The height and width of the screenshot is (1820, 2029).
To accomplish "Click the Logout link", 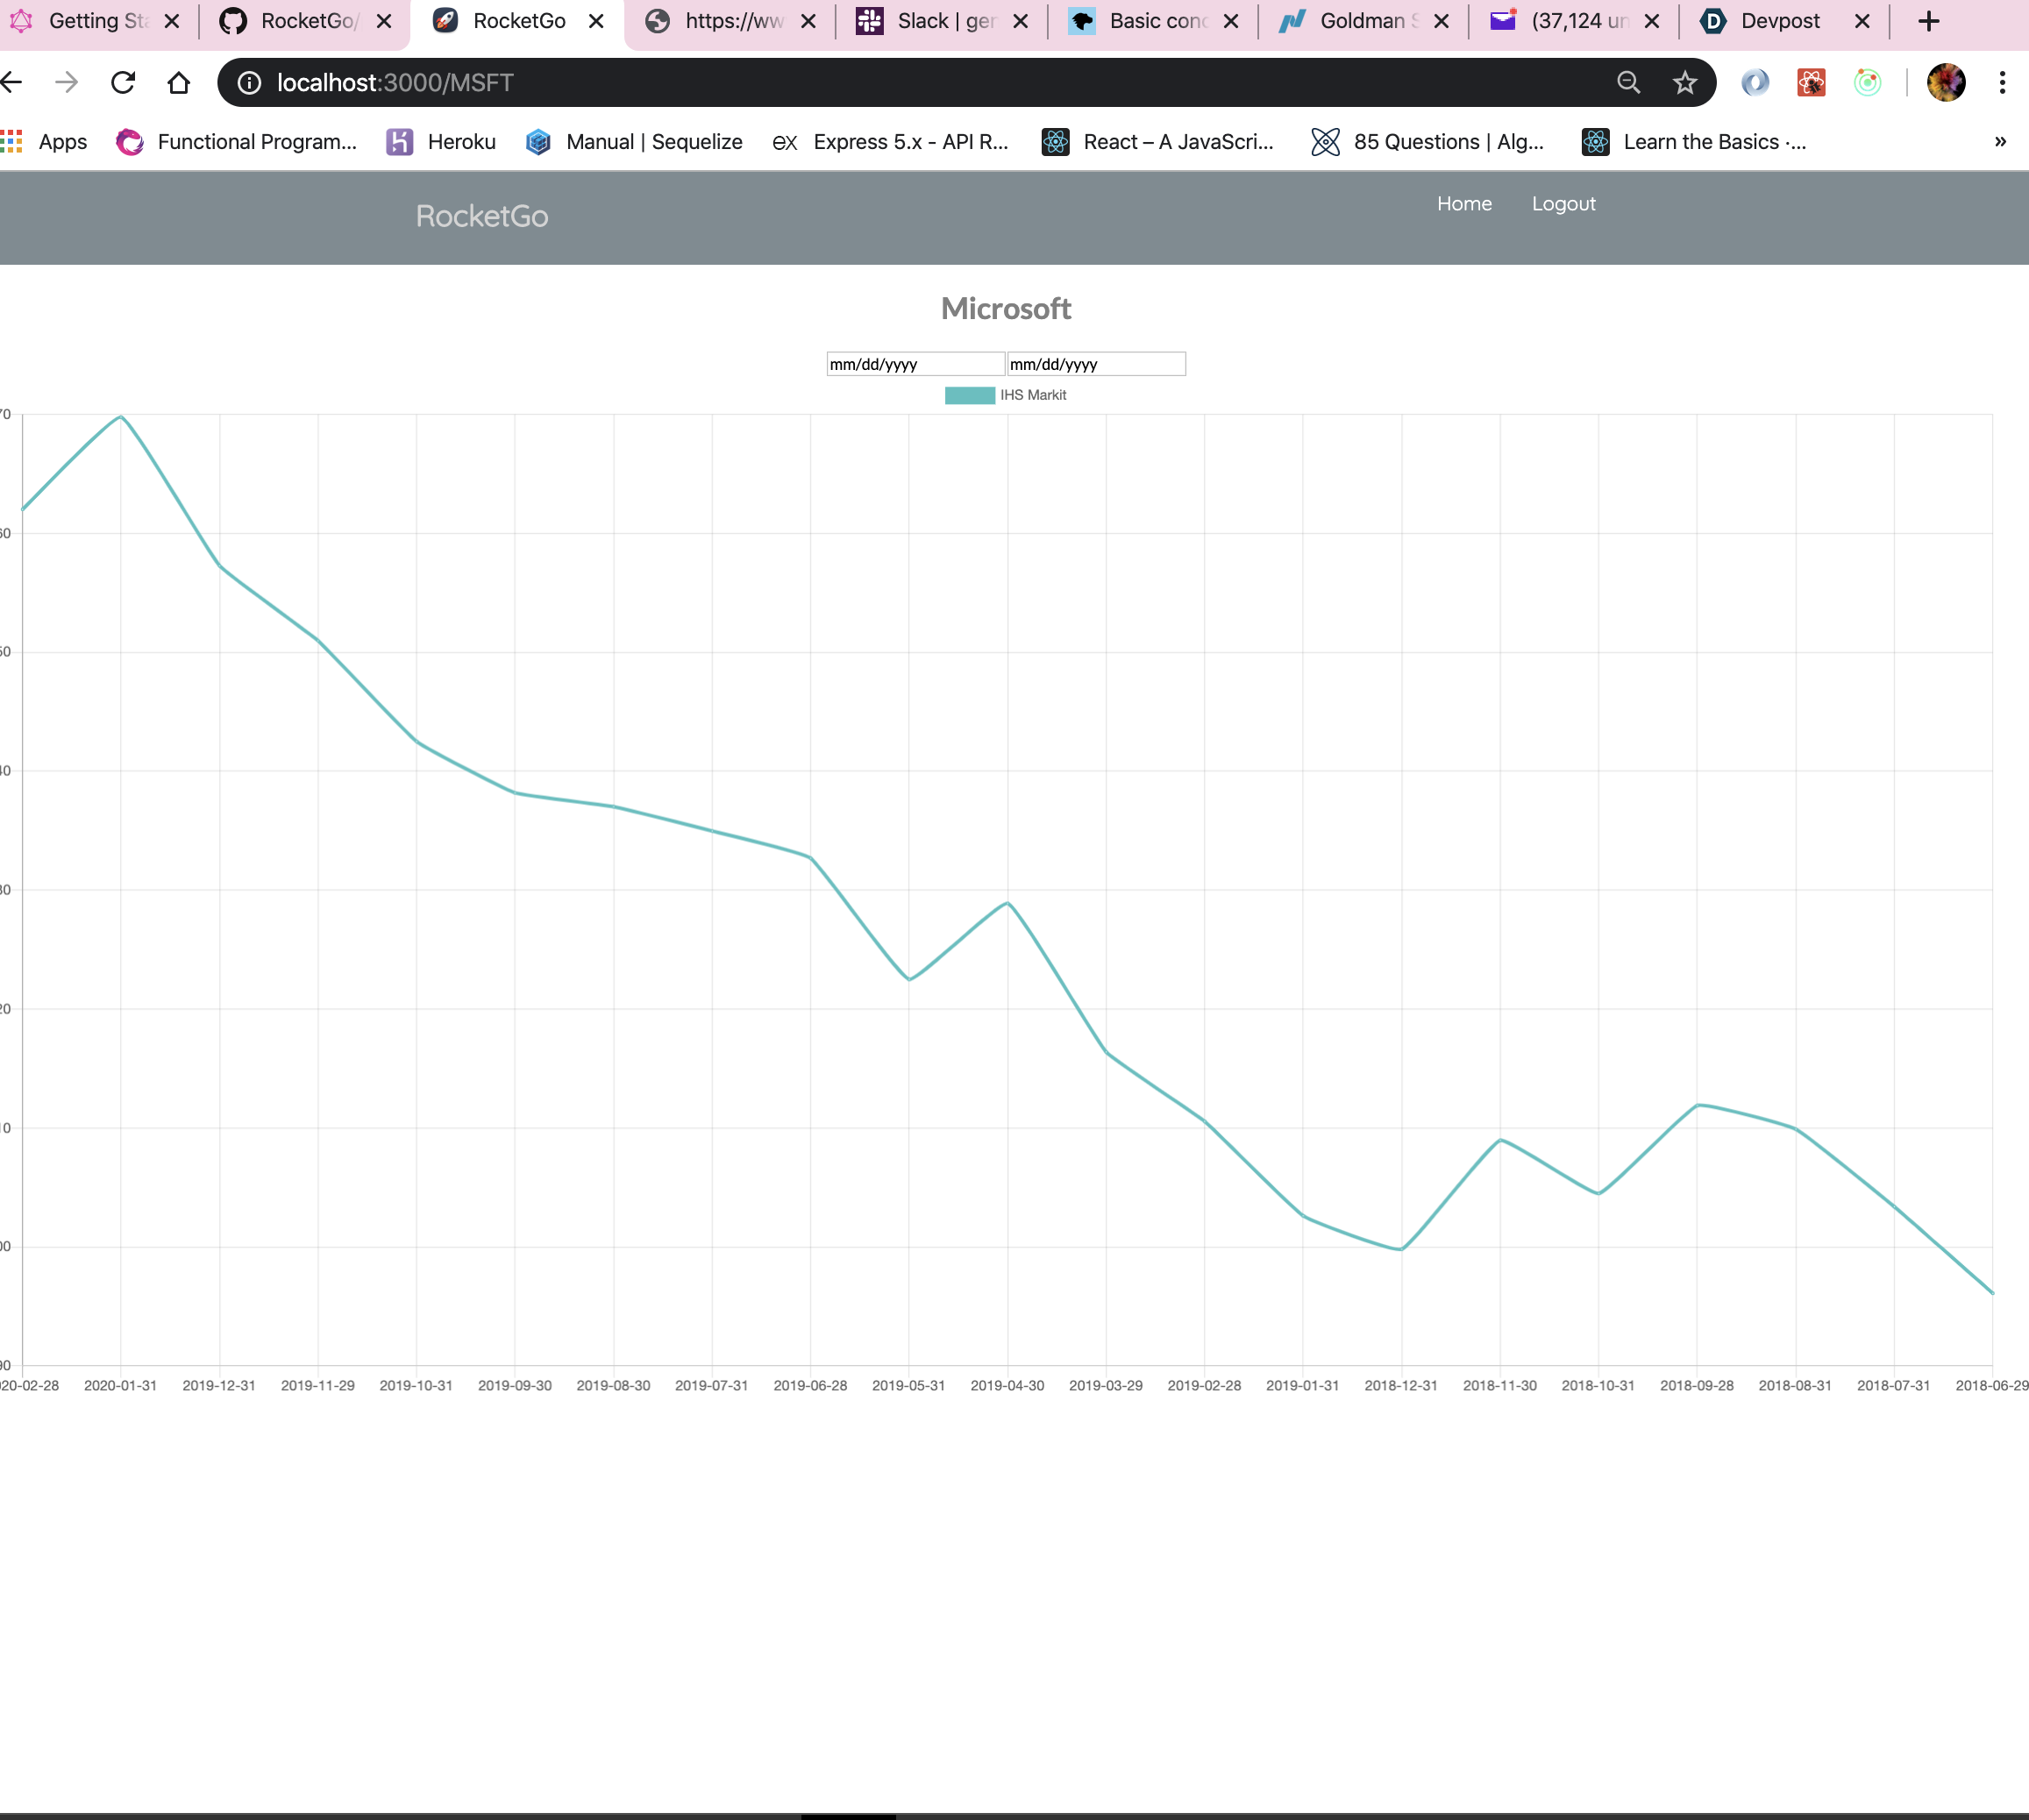I will point(1563,204).
